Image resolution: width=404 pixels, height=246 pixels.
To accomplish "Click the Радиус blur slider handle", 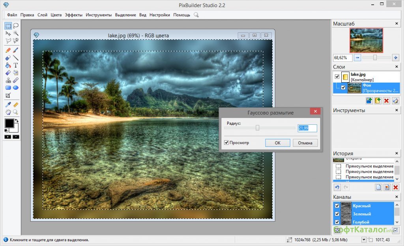I will pyautogui.click(x=257, y=128).
